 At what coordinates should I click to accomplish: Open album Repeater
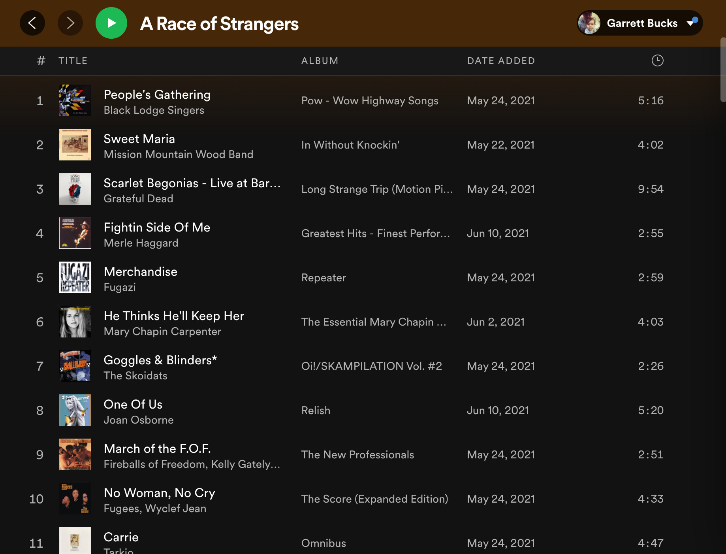coord(324,278)
